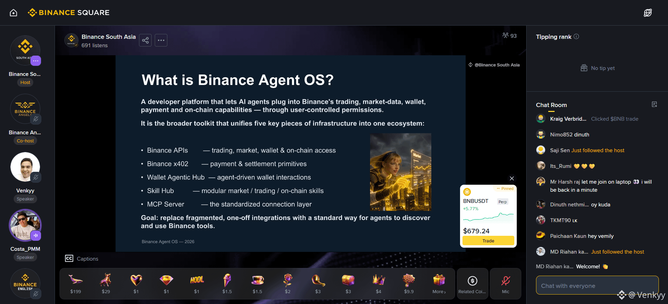Share the Binance South Asia room
This screenshot has height=304, width=668.
click(145, 40)
